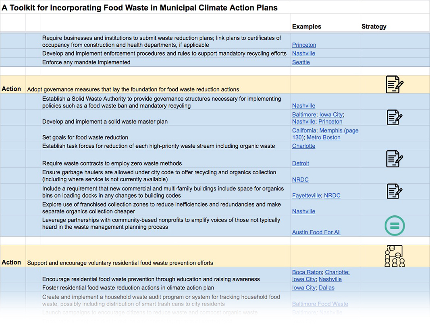Click policy icon beside solid waste master plan
The image size is (430, 333).
point(395,117)
